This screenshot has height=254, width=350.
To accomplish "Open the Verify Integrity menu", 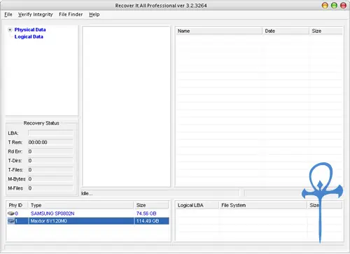I will [36, 15].
